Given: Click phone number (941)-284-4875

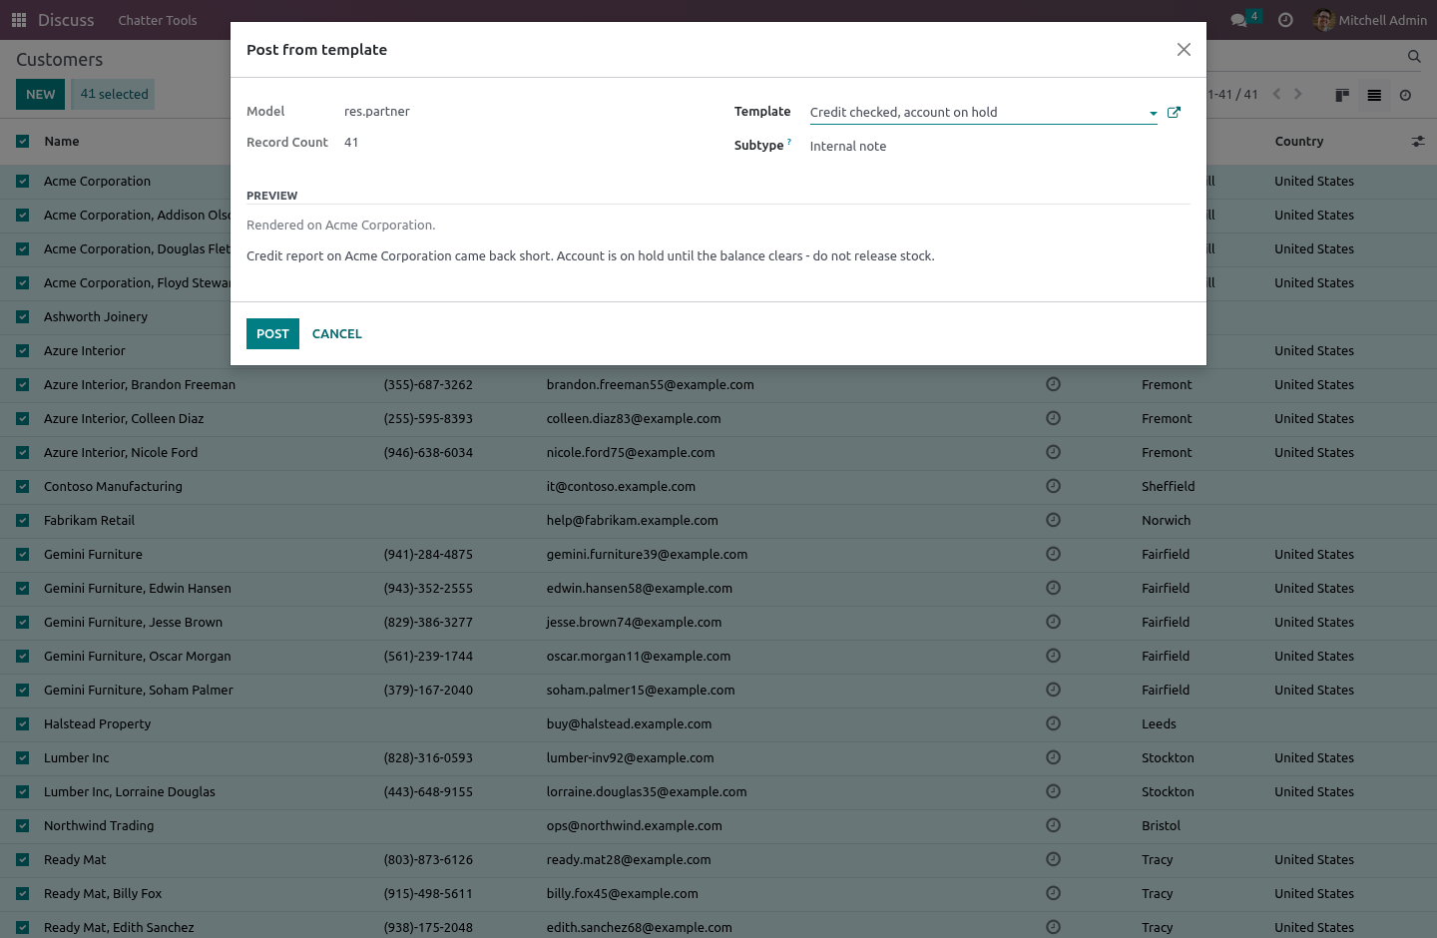Looking at the screenshot, I should tap(428, 555).
